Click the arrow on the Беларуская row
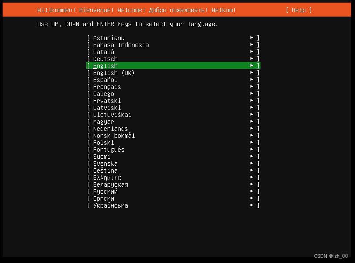 pos(252,184)
